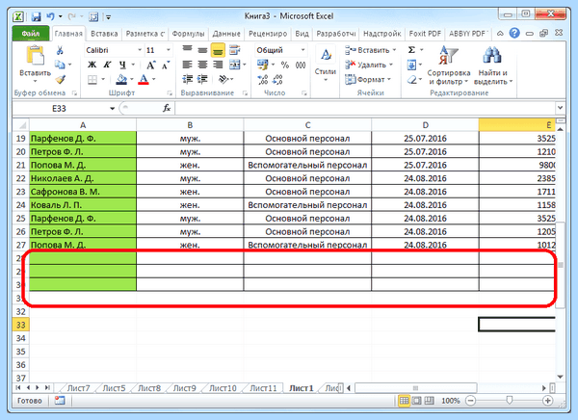The image size is (578, 420).
Task: Apply red font color A button
Action: tap(144, 79)
